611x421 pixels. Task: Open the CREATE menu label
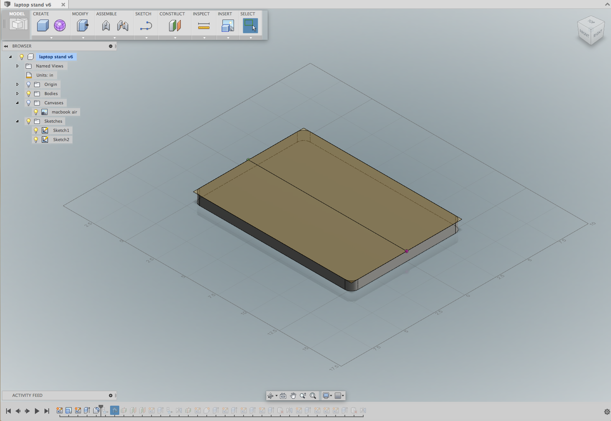tap(41, 14)
